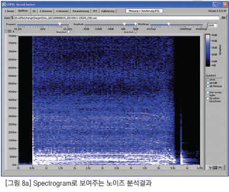
Task: Select the zoom tool in graph palette
Action: tap(215, 168)
